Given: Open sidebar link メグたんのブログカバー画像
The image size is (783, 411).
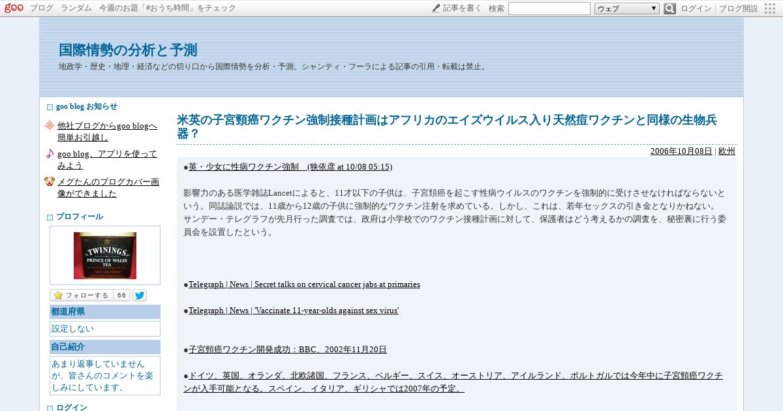Looking at the screenshot, I should coord(108,188).
